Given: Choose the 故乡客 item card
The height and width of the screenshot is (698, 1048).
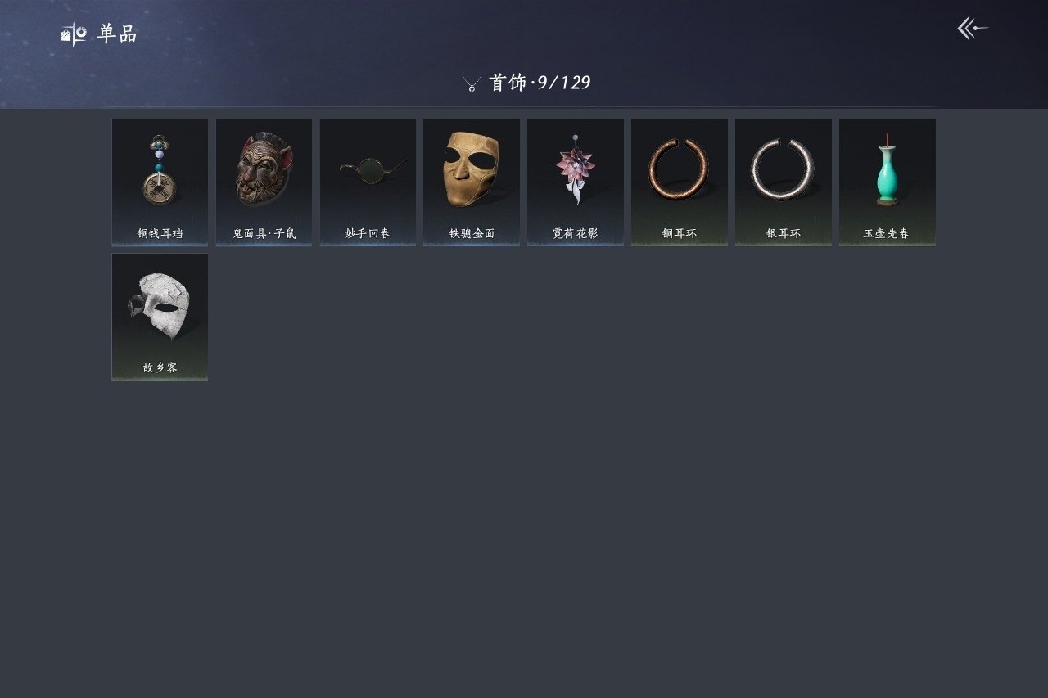Looking at the screenshot, I should [x=160, y=317].
